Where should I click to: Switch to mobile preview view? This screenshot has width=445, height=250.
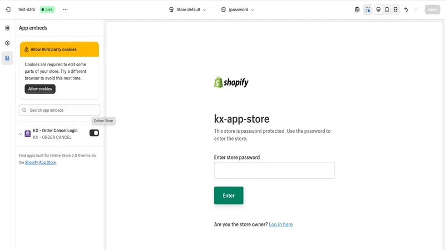pyautogui.click(x=387, y=9)
